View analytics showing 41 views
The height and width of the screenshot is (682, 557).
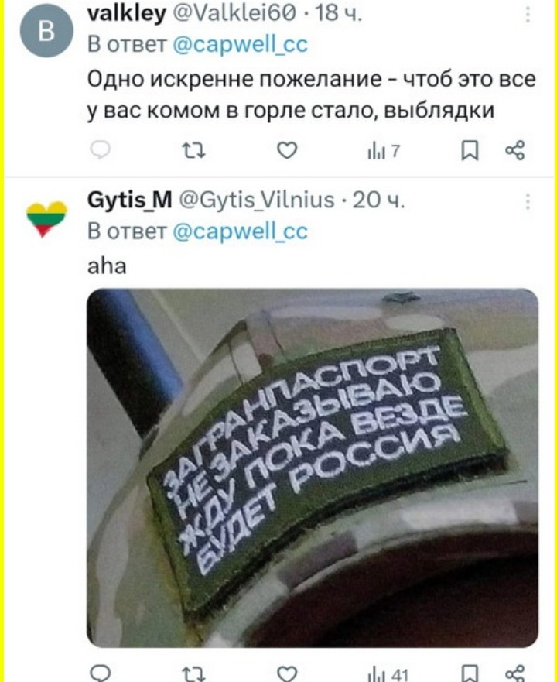tap(388, 674)
